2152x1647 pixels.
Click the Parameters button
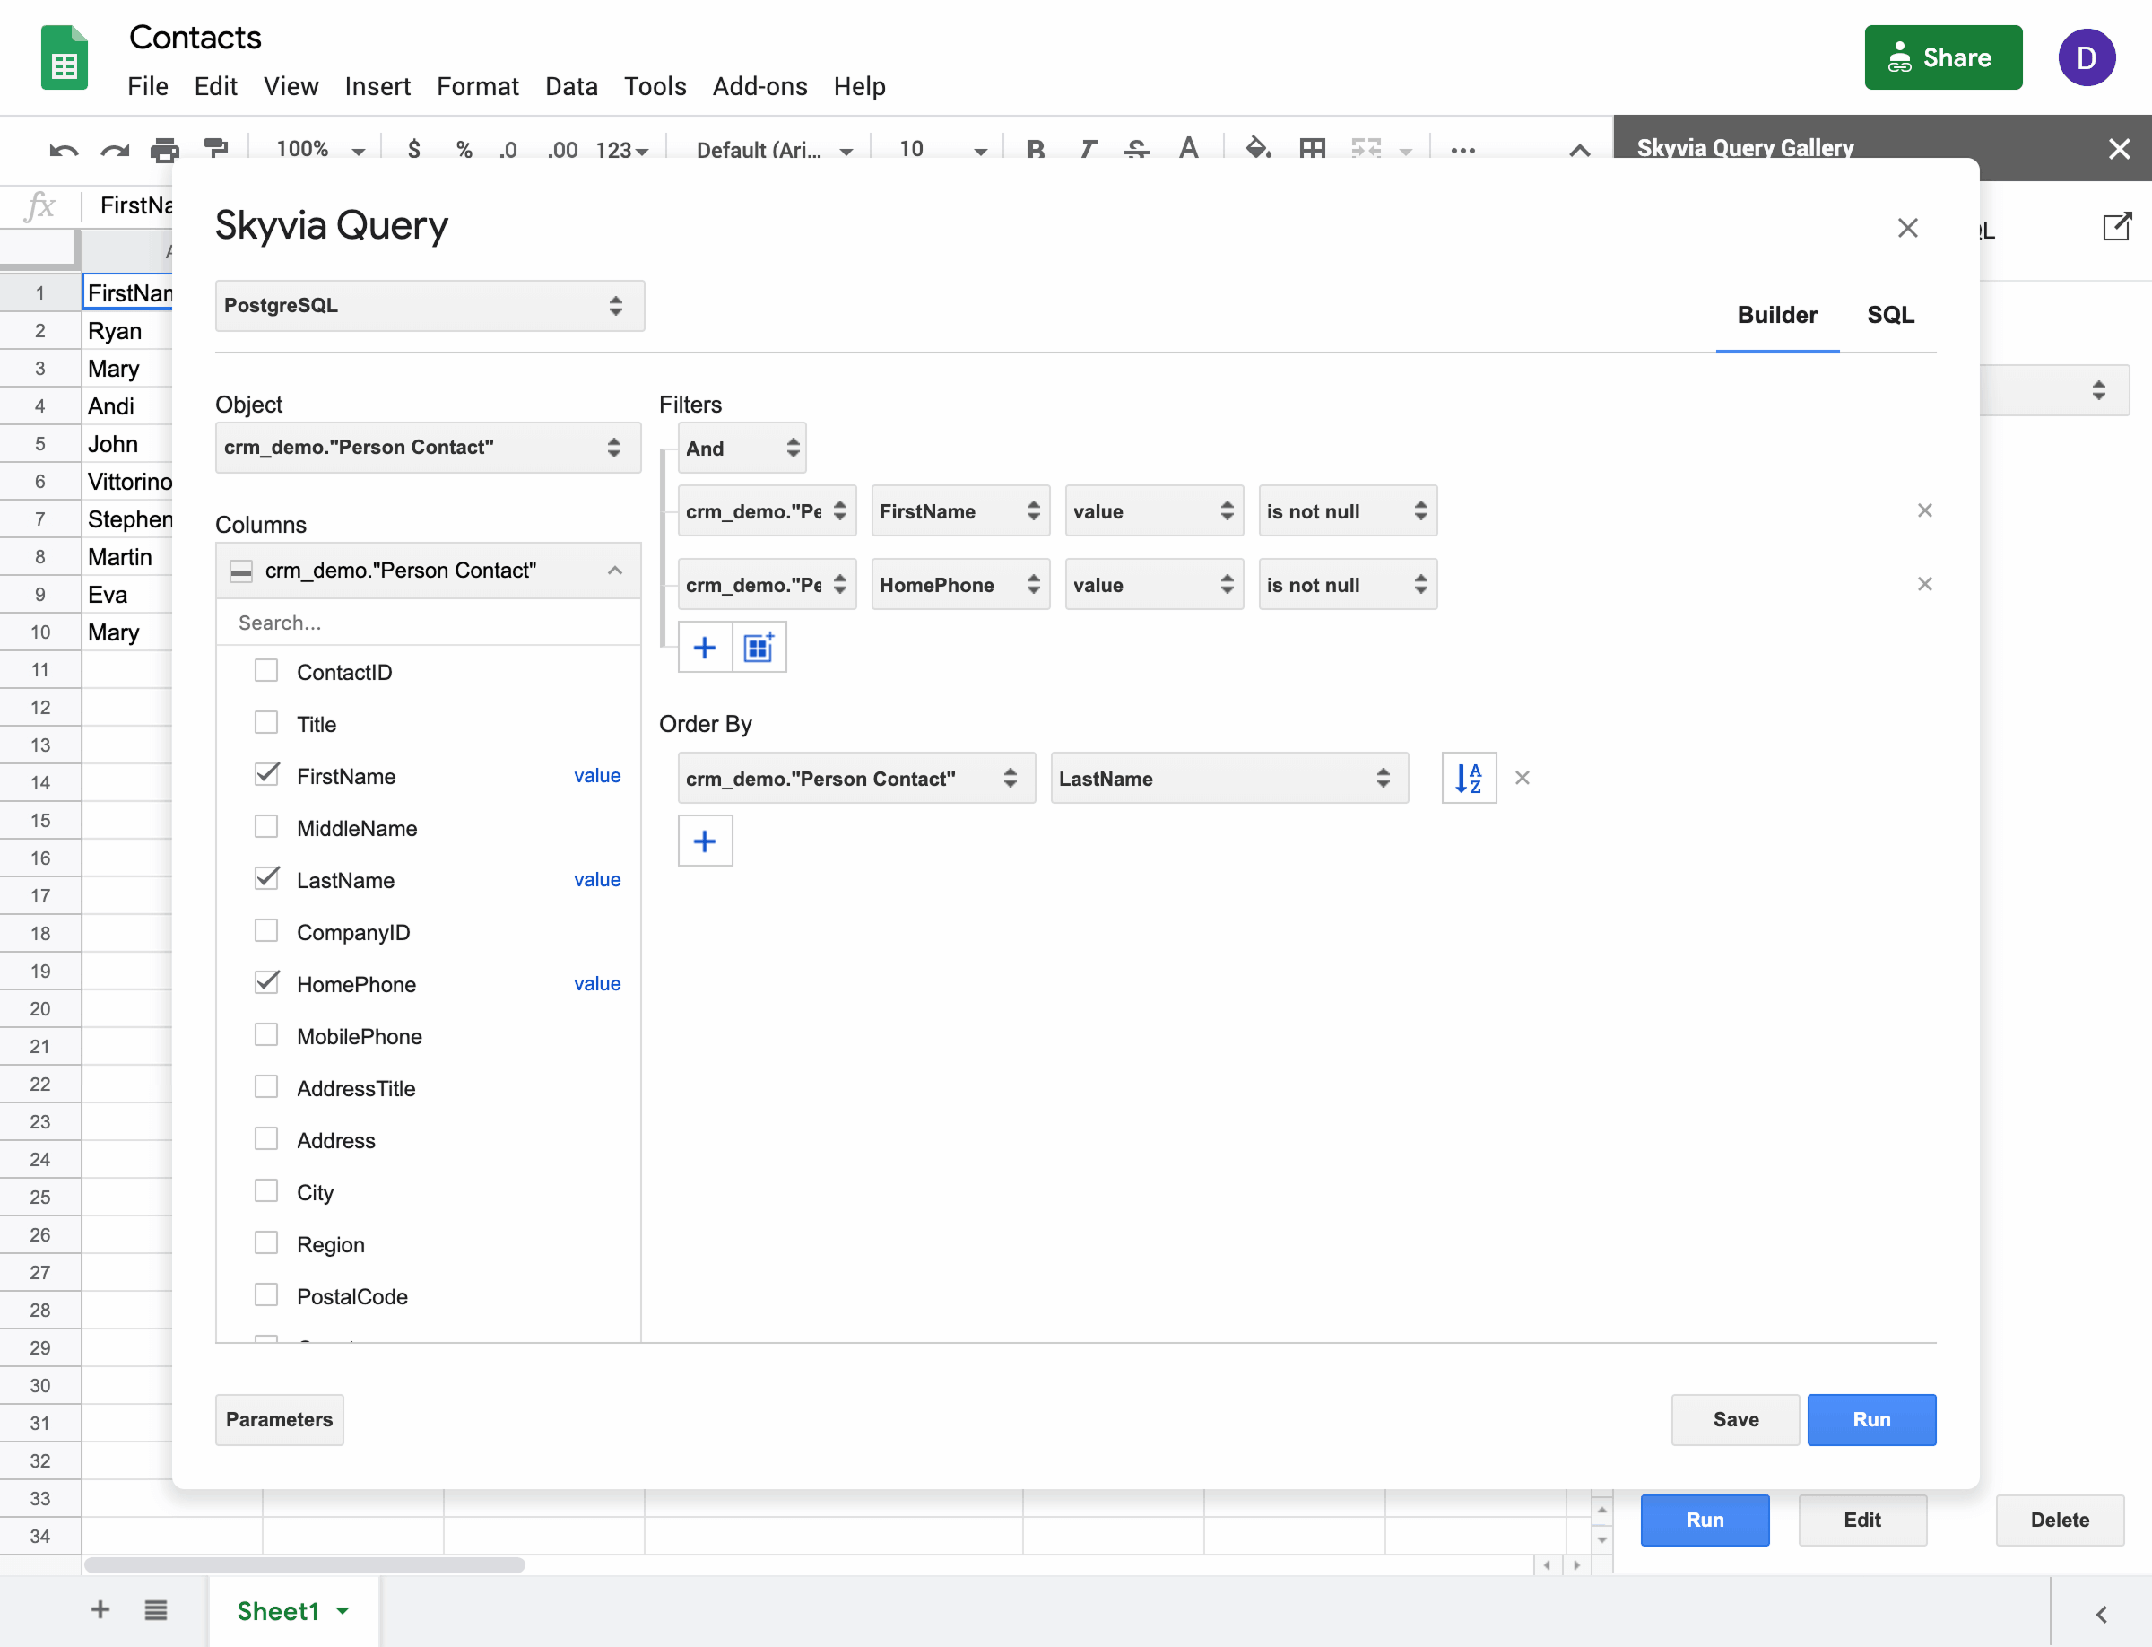tap(278, 1419)
